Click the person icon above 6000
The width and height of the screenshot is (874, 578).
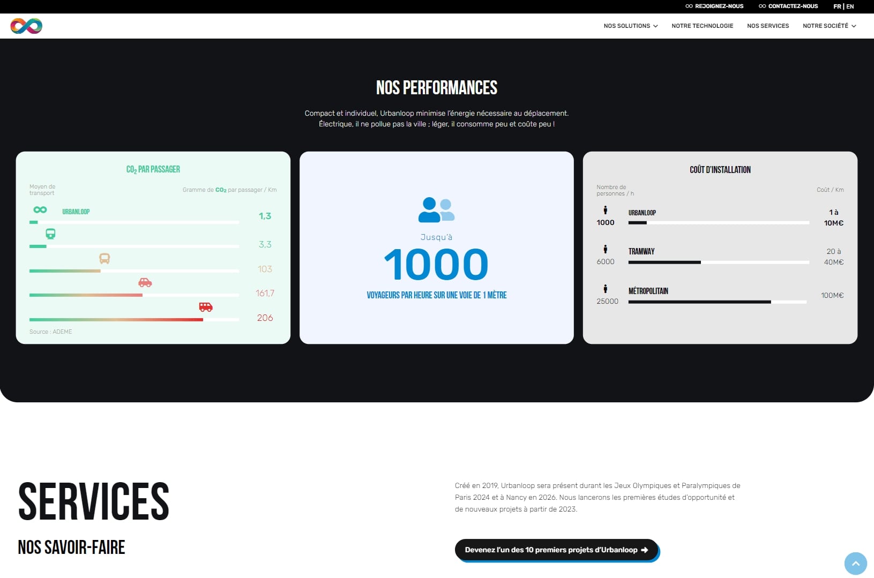(606, 249)
